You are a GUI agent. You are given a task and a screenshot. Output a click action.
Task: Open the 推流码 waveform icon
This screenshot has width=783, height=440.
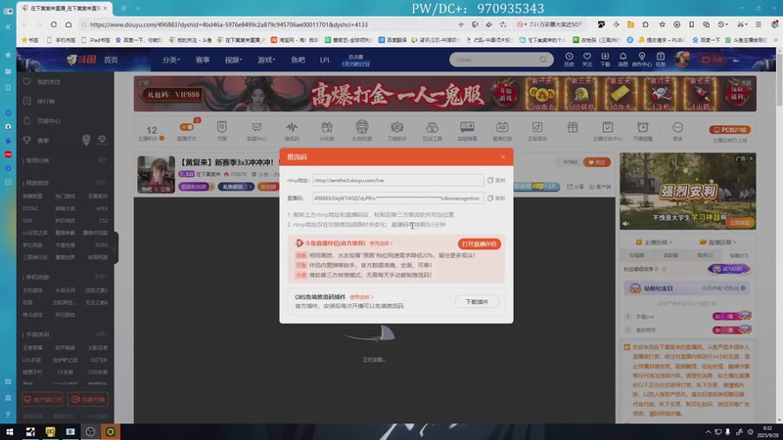[x=292, y=131]
